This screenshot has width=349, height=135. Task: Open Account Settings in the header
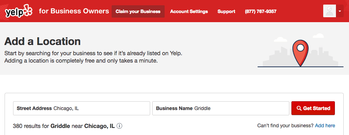pyautogui.click(x=189, y=11)
